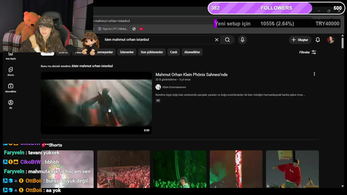Image resolution: width=347 pixels, height=195 pixels.
Task: Select the Abonelikler filter chip
Action: click(192, 52)
